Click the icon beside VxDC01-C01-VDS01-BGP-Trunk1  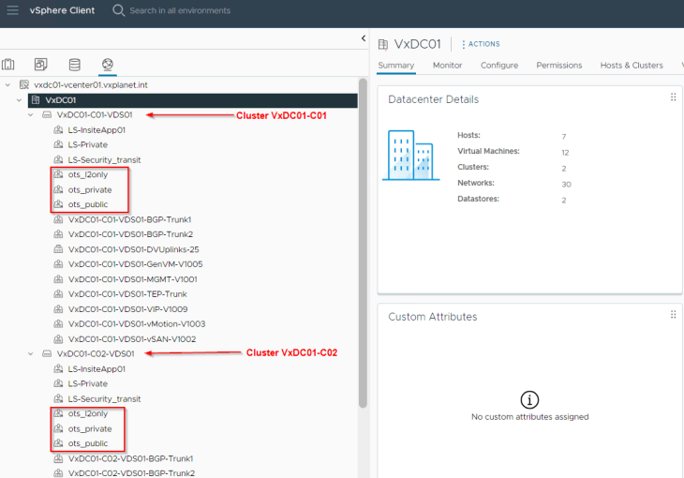pyautogui.click(x=58, y=219)
